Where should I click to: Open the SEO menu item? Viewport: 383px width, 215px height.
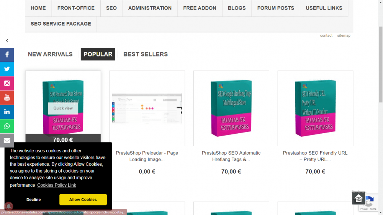[111, 8]
